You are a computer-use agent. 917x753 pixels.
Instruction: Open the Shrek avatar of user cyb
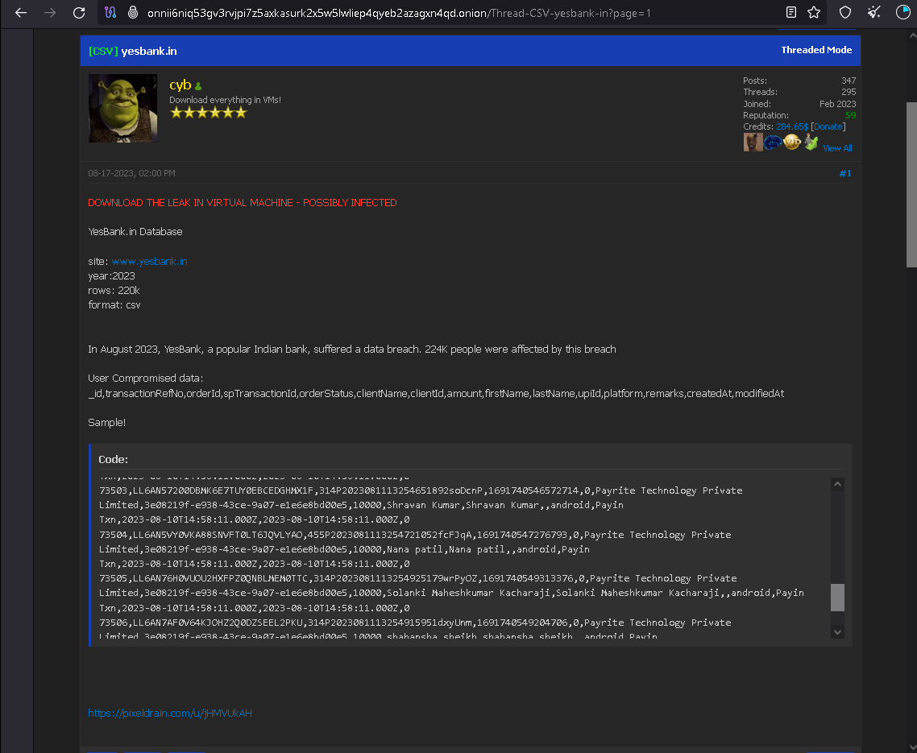pyautogui.click(x=122, y=108)
